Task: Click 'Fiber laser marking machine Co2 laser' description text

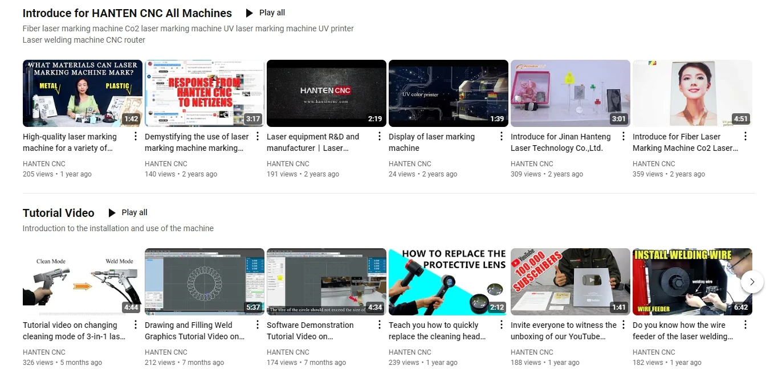Action: [x=188, y=34]
